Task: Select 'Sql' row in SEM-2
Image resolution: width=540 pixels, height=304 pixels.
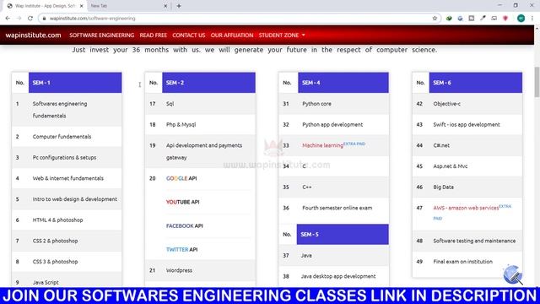Action: 200,104
